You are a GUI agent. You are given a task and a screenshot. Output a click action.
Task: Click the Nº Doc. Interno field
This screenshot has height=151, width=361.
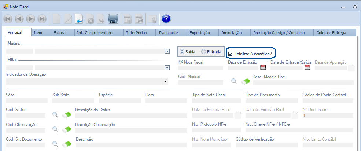coord(328,115)
